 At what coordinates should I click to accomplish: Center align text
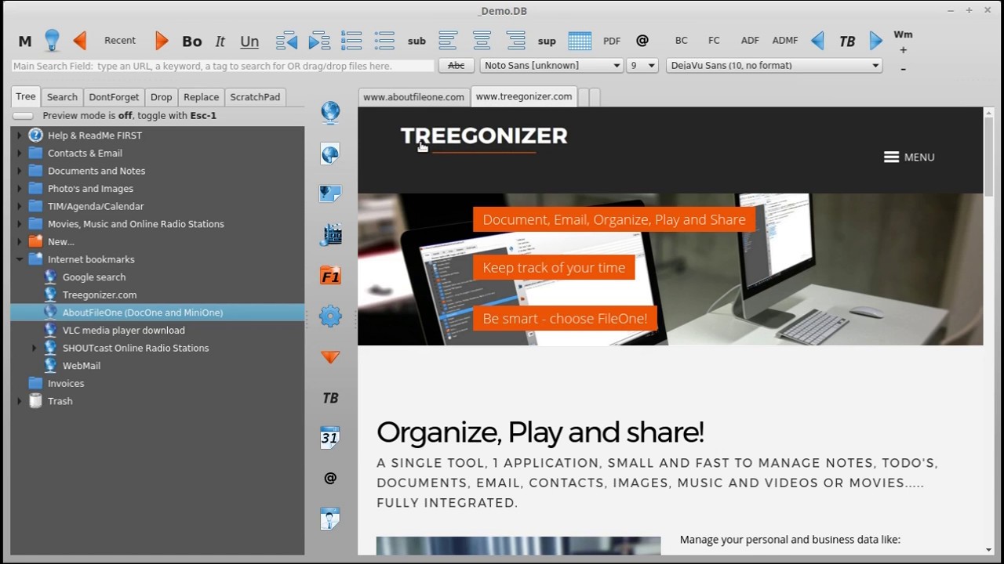[x=482, y=41]
